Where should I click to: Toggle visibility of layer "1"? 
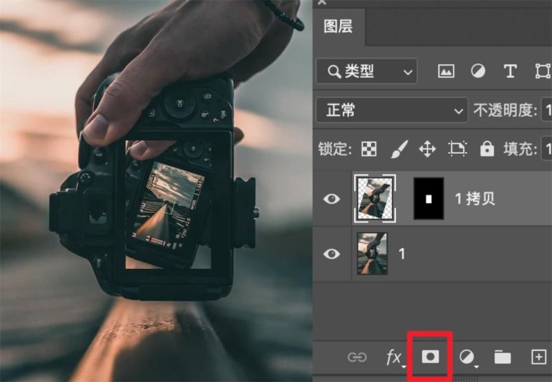pyautogui.click(x=332, y=254)
